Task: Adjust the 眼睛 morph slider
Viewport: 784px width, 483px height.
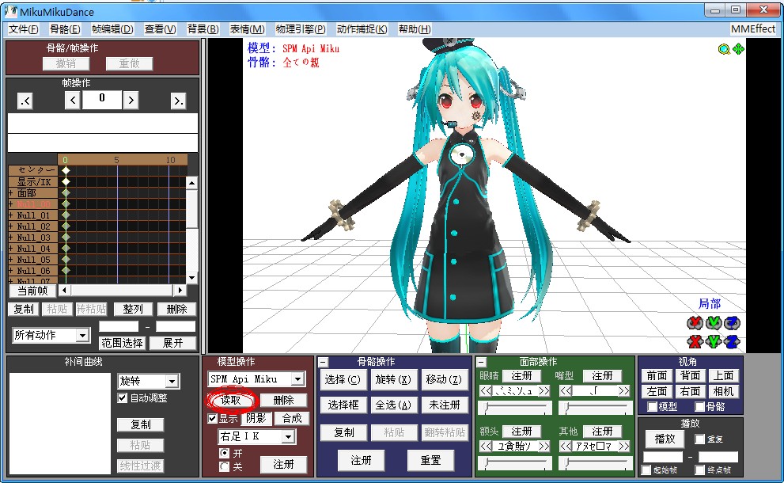Action: tap(515, 408)
